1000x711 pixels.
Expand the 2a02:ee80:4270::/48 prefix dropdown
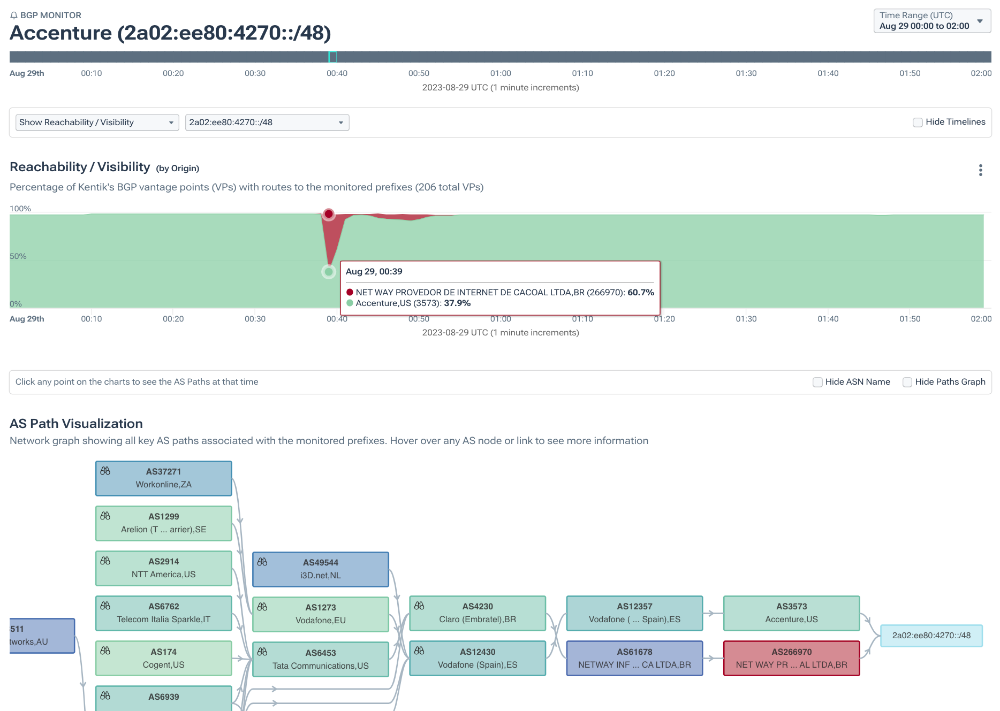click(267, 123)
